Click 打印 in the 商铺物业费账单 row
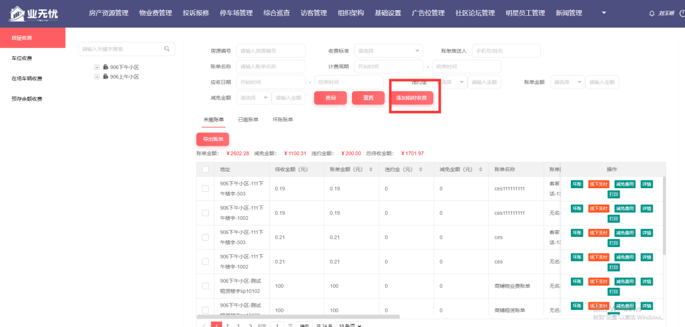685x327 pixels. pos(614,292)
